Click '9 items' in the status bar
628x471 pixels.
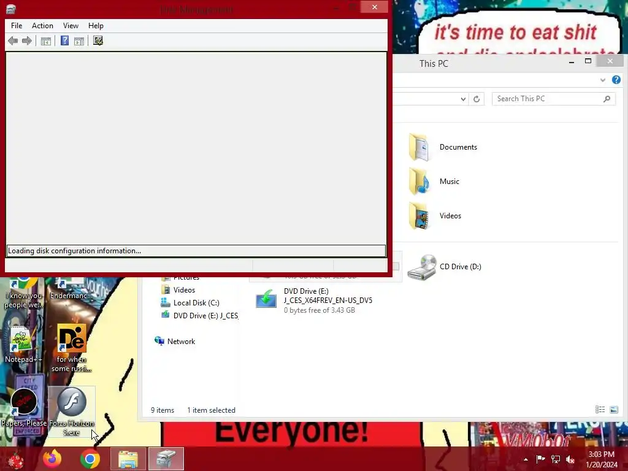click(x=162, y=410)
